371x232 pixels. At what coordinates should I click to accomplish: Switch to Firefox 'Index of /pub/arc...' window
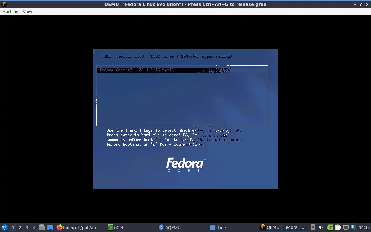coord(79,227)
